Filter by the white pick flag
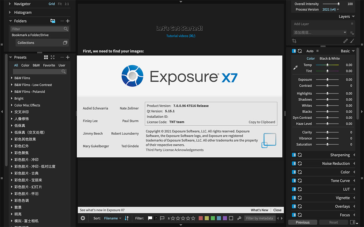This screenshot has width=364, height=227. [150, 218]
